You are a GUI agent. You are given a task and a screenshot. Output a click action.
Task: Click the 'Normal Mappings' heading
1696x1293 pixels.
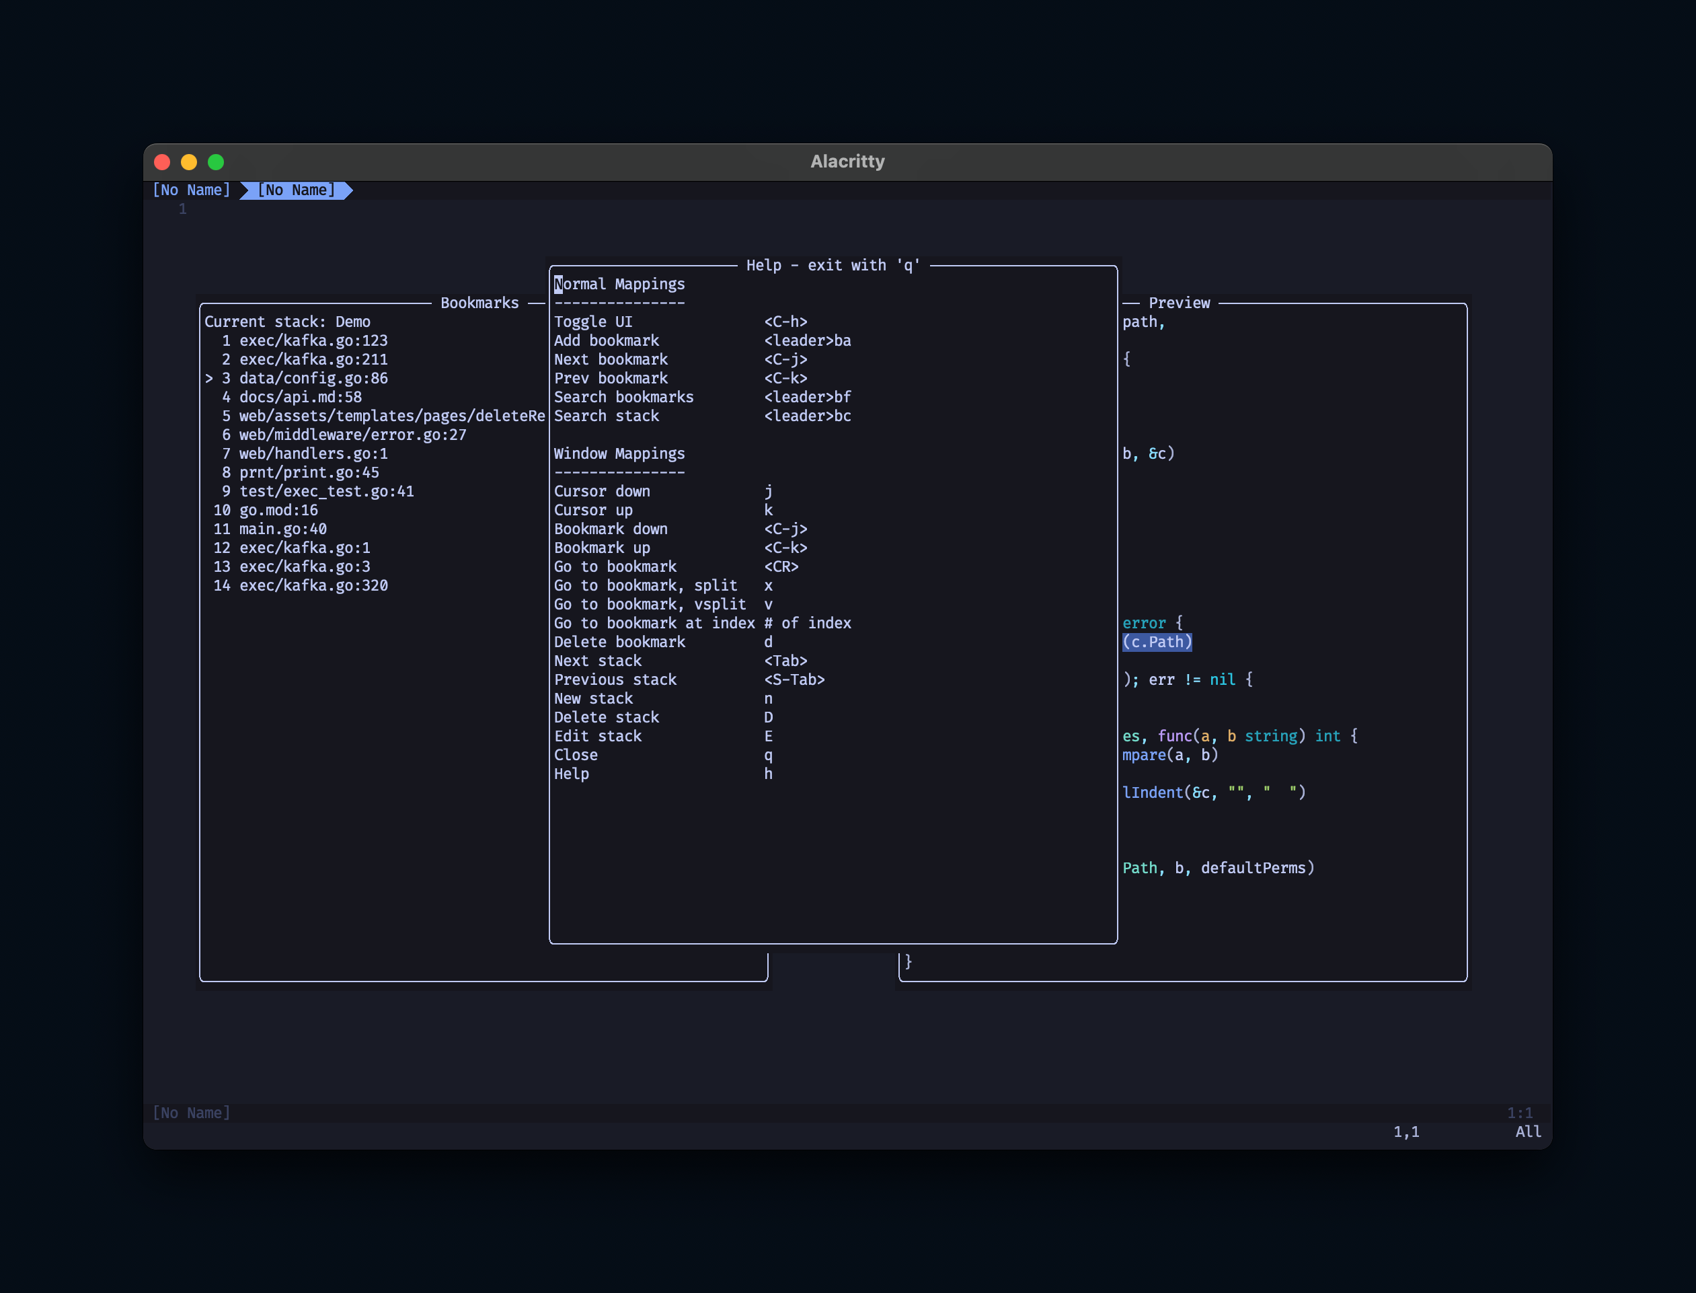click(620, 284)
